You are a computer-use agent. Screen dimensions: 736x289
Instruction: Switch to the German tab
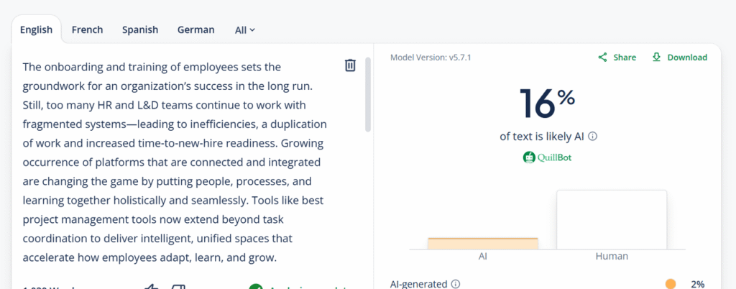pyautogui.click(x=195, y=30)
